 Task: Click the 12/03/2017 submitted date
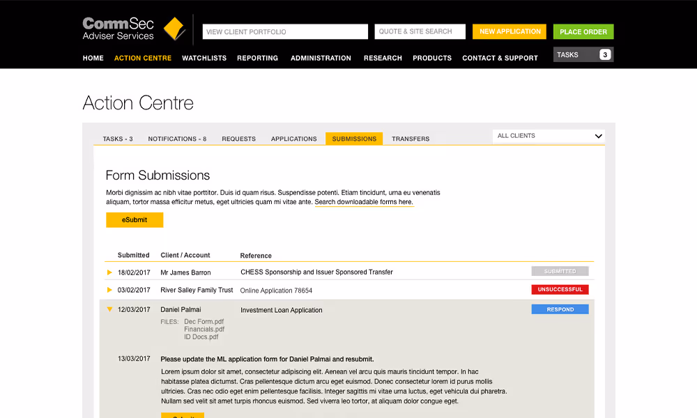pos(134,309)
